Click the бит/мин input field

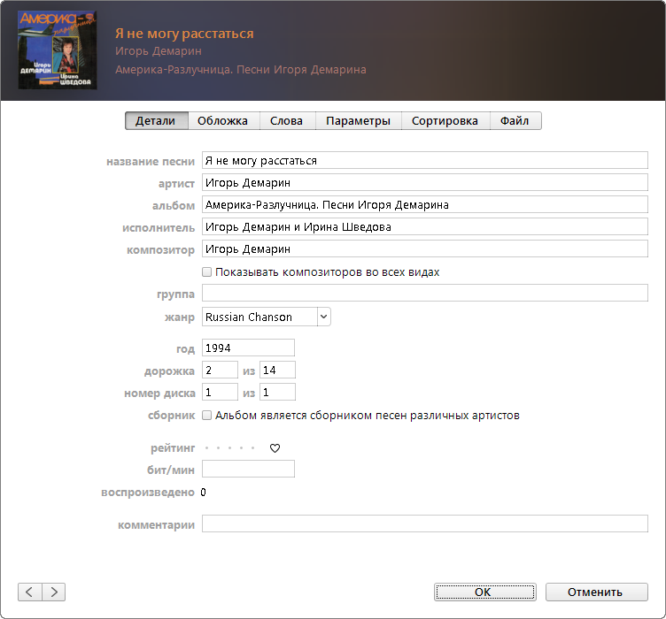(x=248, y=469)
